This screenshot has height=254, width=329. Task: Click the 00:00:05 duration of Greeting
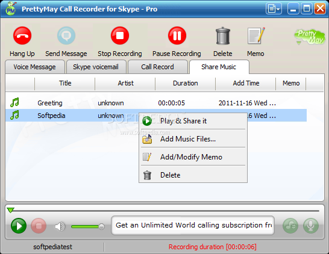pyautogui.click(x=171, y=103)
